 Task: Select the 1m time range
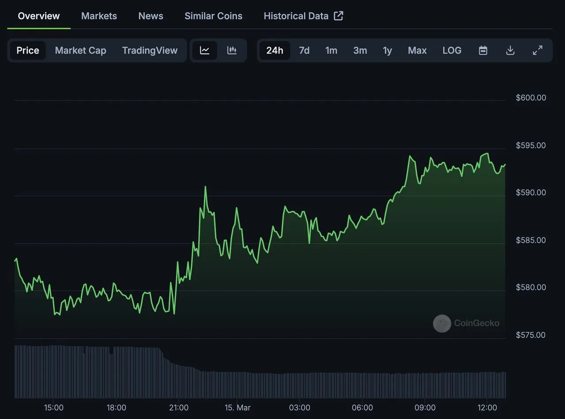coord(331,50)
